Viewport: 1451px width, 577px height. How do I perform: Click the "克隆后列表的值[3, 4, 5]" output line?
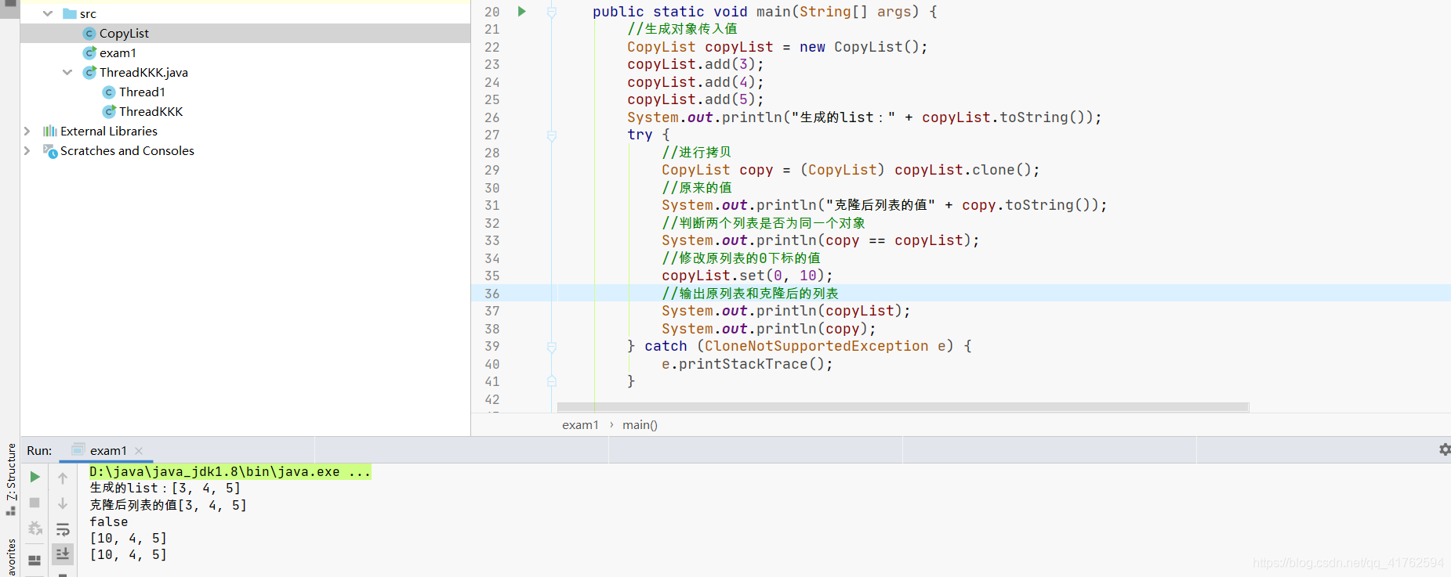(168, 505)
